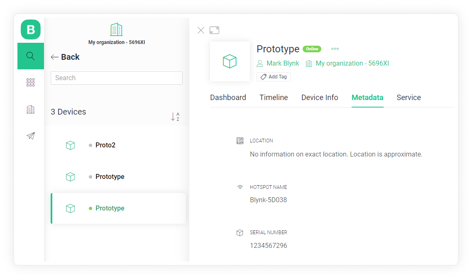Click the Add Tag button
This screenshot has width=472, height=279.
click(x=274, y=77)
